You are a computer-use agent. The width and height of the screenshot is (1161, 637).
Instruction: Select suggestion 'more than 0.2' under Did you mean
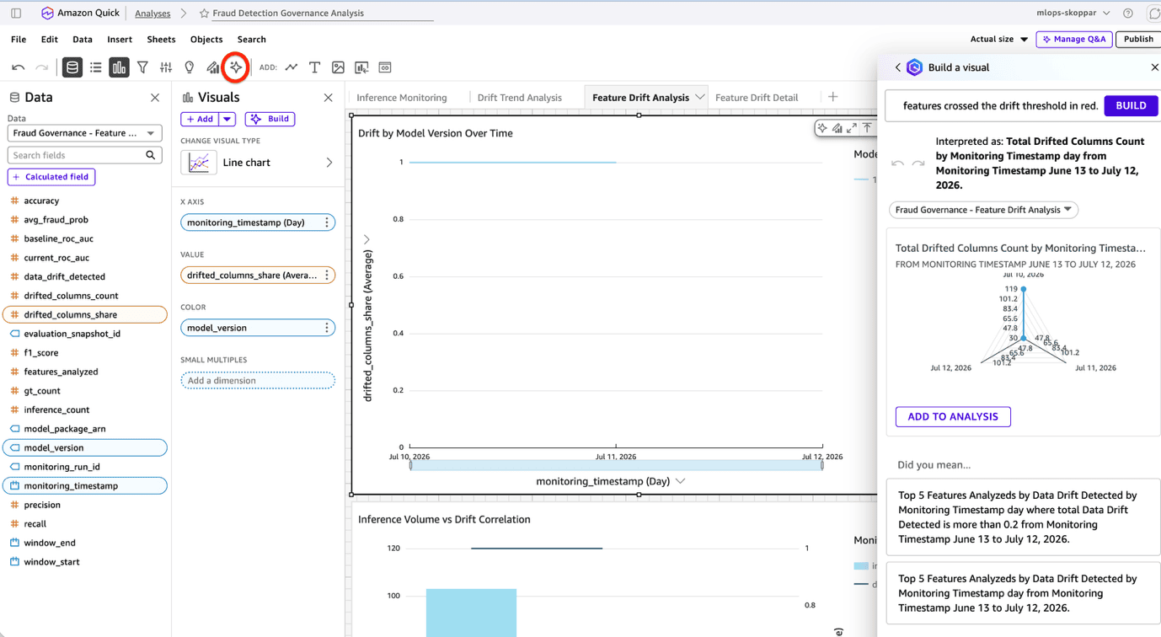(x=1023, y=517)
